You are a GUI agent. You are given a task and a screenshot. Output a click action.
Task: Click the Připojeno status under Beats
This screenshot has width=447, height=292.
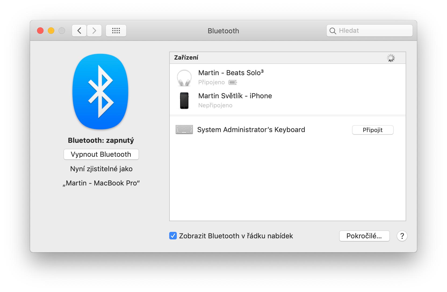point(211,82)
